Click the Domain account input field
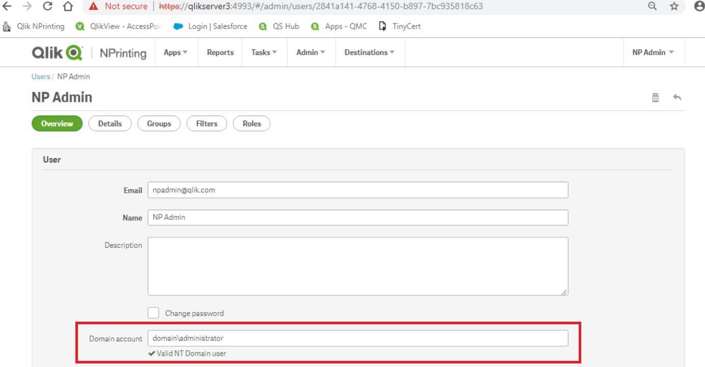Image resolution: width=705 pixels, height=367 pixels. [x=358, y=338]
